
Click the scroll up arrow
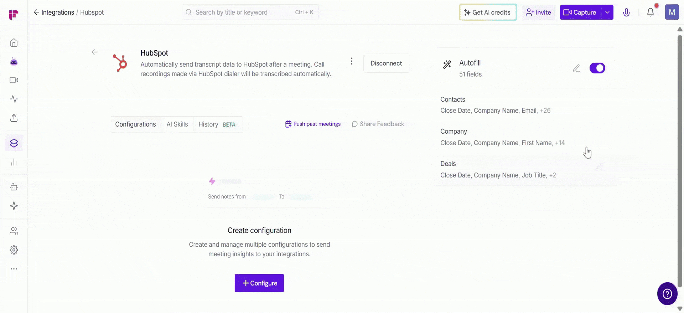tap(680, 29)
